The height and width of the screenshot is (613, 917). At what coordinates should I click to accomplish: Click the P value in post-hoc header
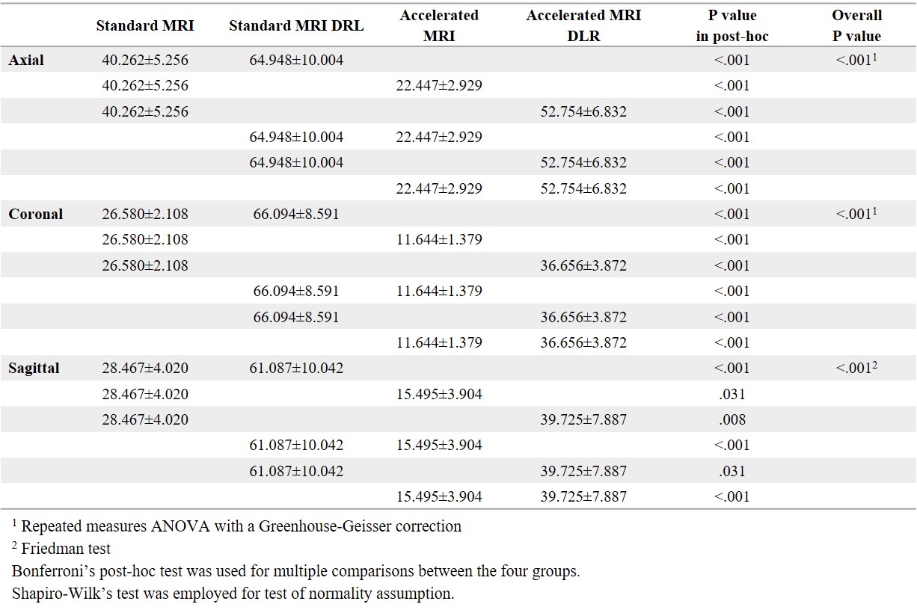[732, 25]
